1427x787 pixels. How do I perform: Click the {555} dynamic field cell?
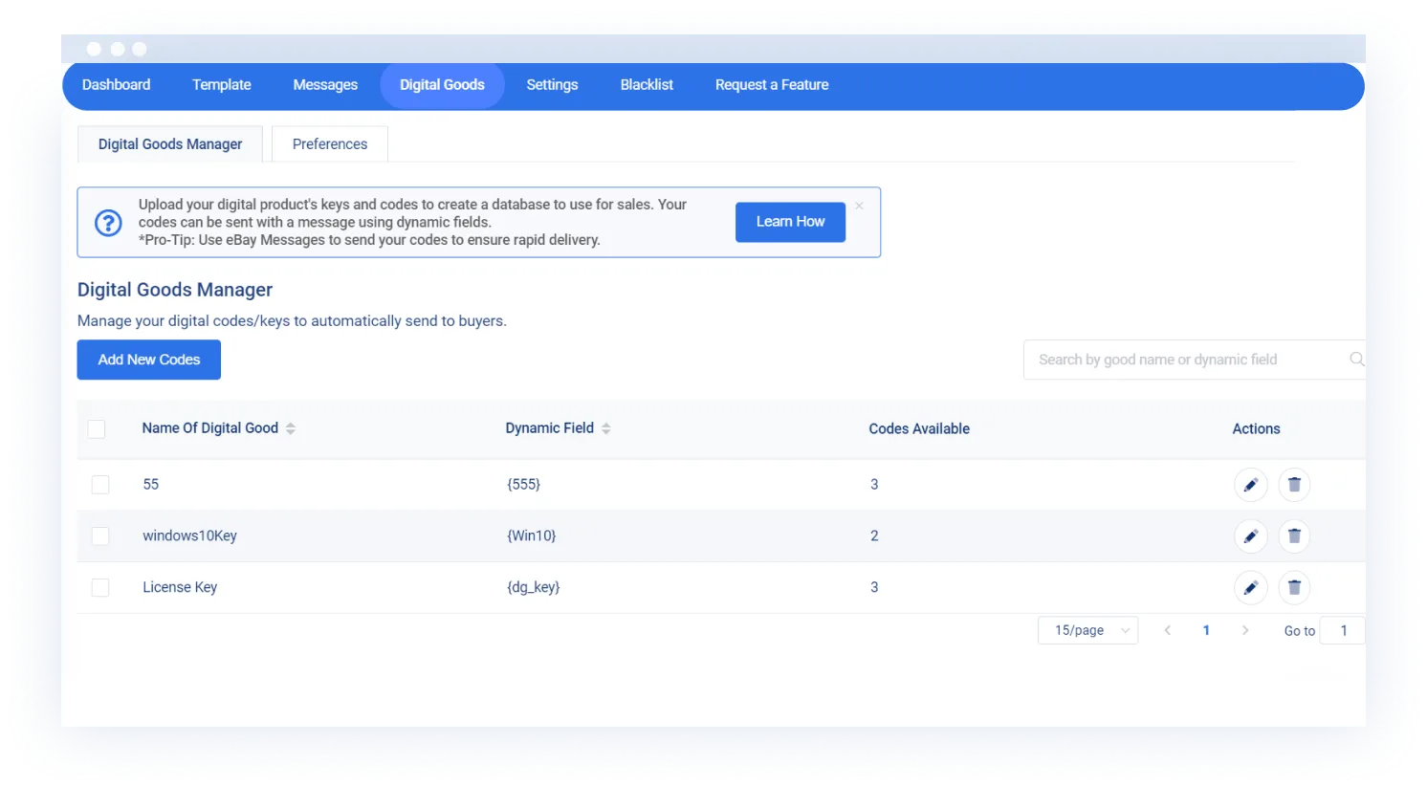523,485
